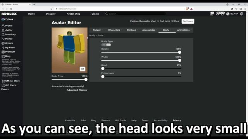The height and width of the screenshot is (139, 248).
Task: Open the chat messages icon
Action: [x=217, y=14]
